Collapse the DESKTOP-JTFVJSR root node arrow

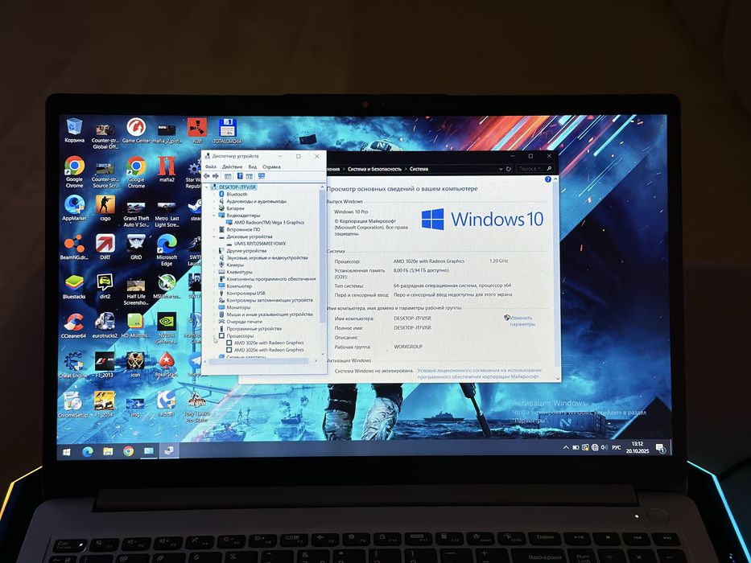(x=207, y=187)
